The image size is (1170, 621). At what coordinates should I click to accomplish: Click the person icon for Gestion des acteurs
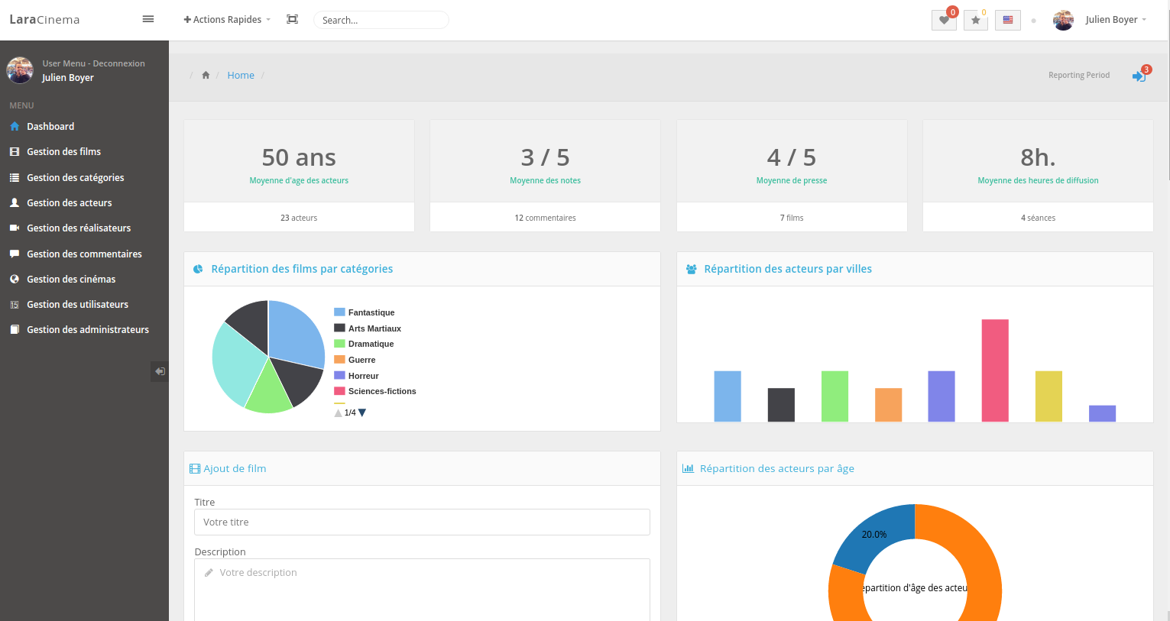click(x=15, y=202)
